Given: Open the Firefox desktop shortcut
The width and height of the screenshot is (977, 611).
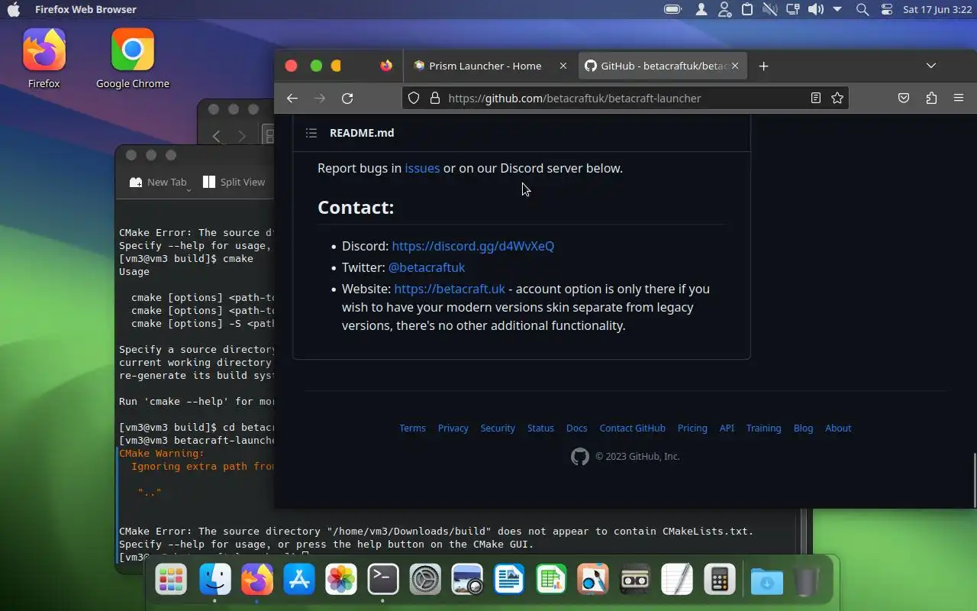Looking at the screenshot, I should click(44, 59).
